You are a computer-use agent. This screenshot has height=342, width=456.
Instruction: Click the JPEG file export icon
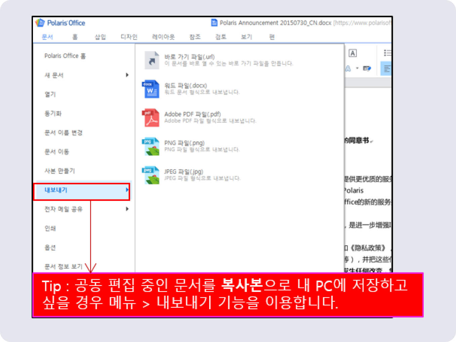click(x=151, y=175)
